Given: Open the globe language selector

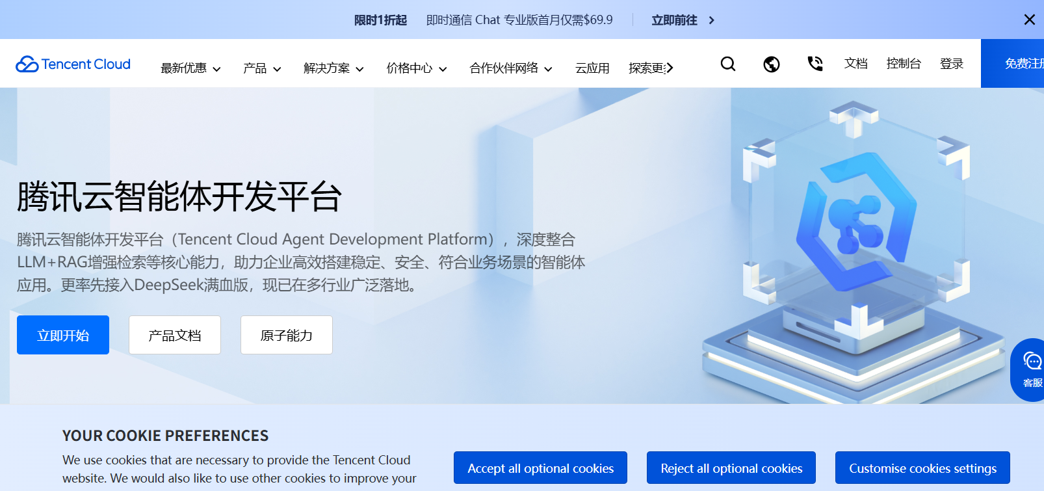Looking at the screenshot, I should [x=772, y=64].
